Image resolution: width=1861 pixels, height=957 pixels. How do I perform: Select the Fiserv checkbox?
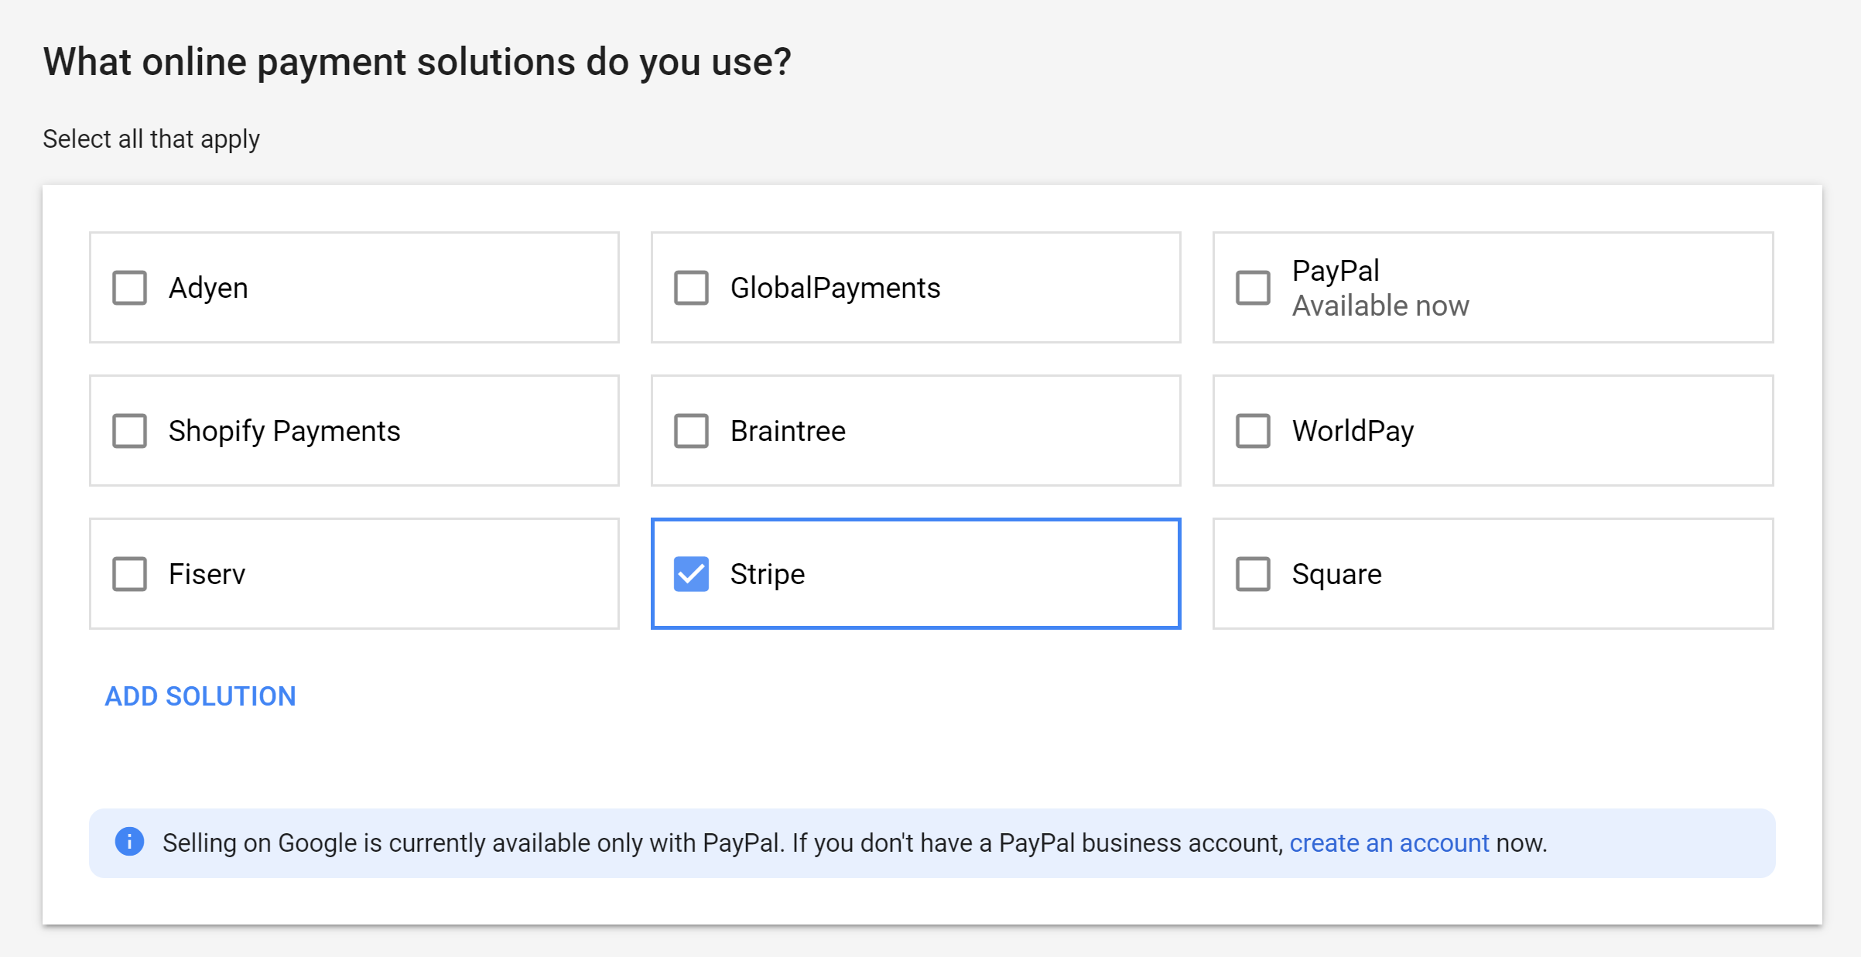[129, 574]
